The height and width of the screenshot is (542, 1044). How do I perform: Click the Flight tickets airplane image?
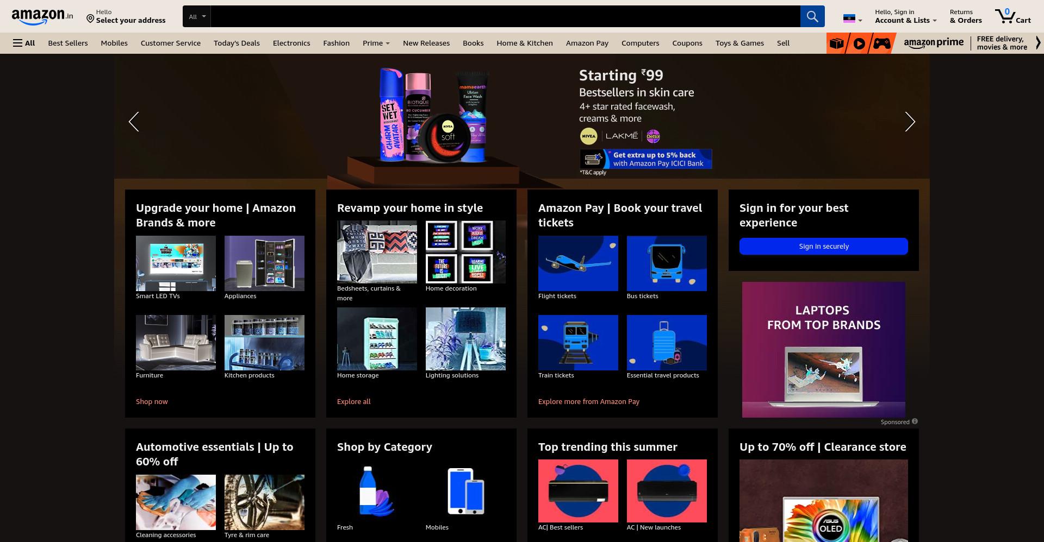[x=578, y=263]
